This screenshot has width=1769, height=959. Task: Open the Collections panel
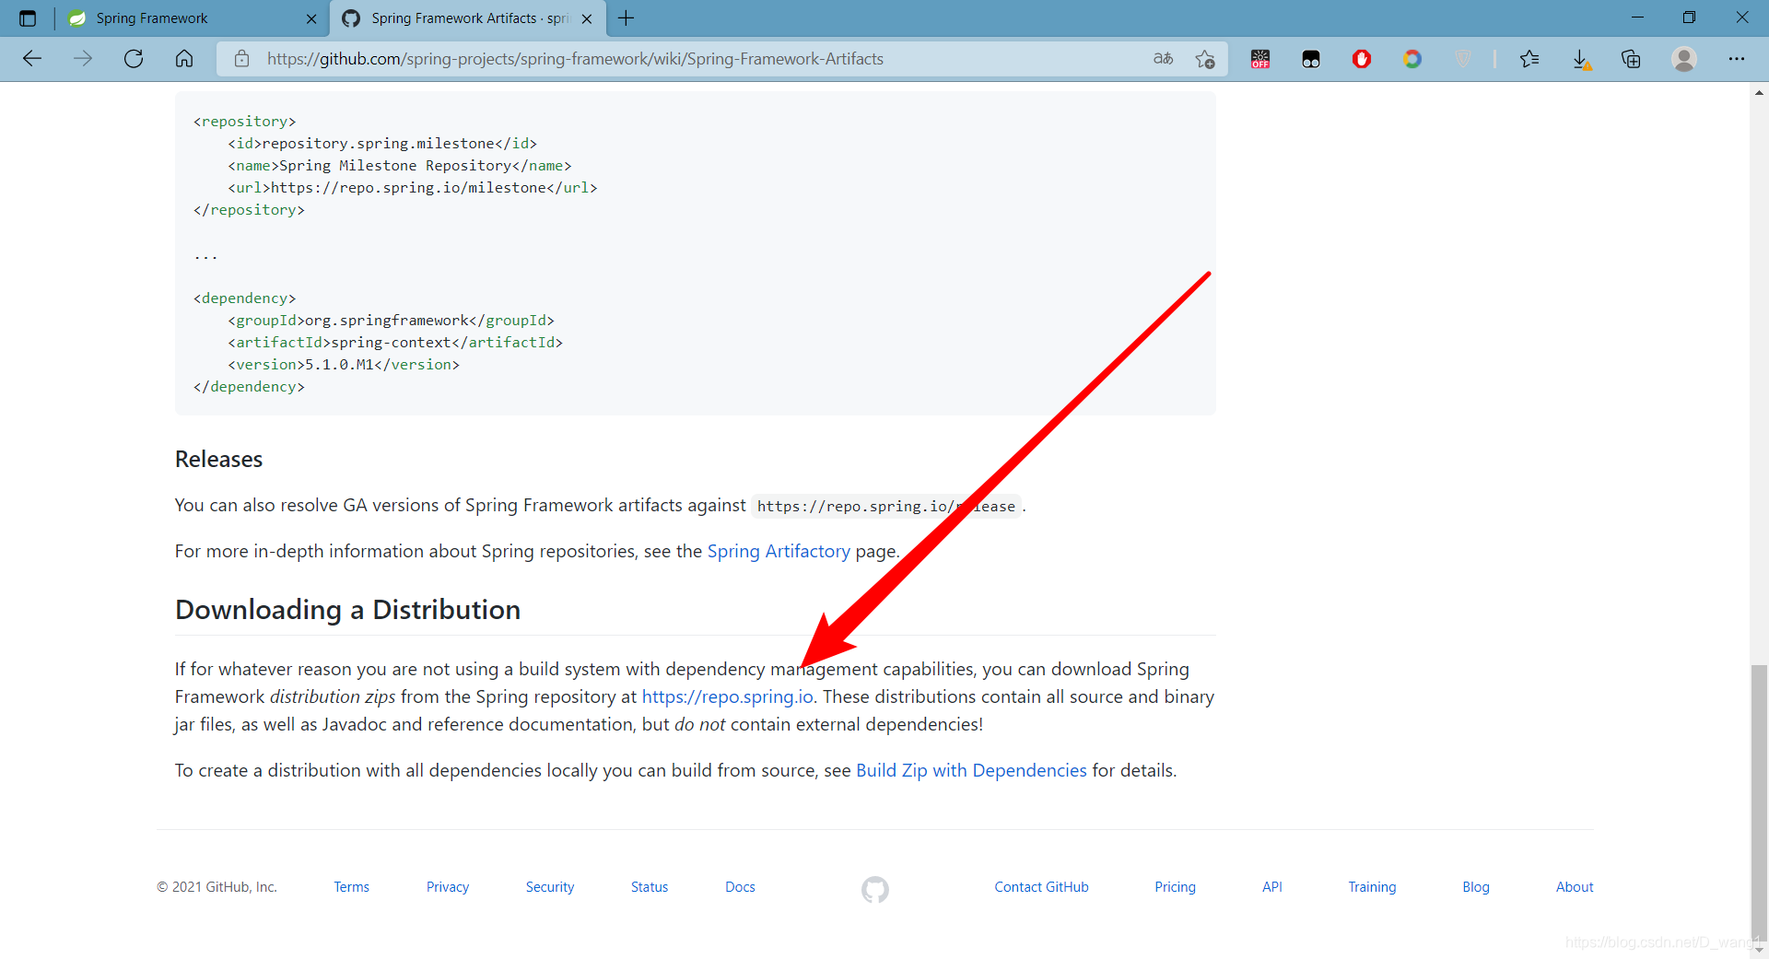1631,59
